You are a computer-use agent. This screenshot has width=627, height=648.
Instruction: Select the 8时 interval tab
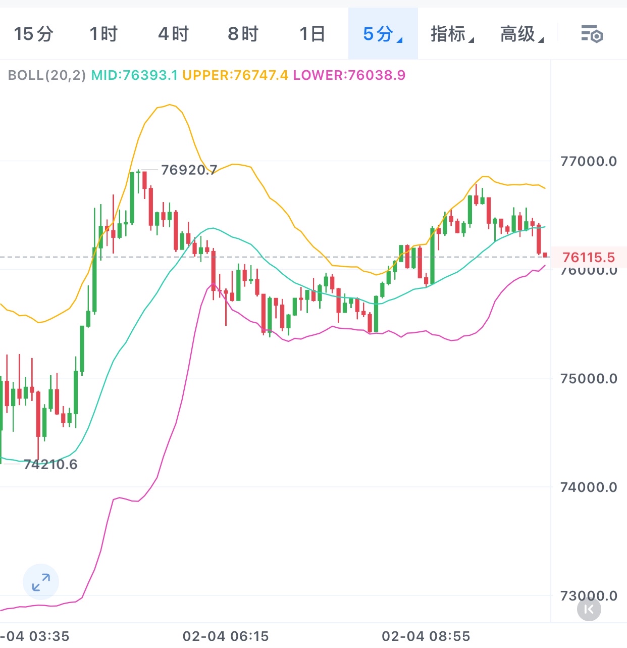coord(243,34)
